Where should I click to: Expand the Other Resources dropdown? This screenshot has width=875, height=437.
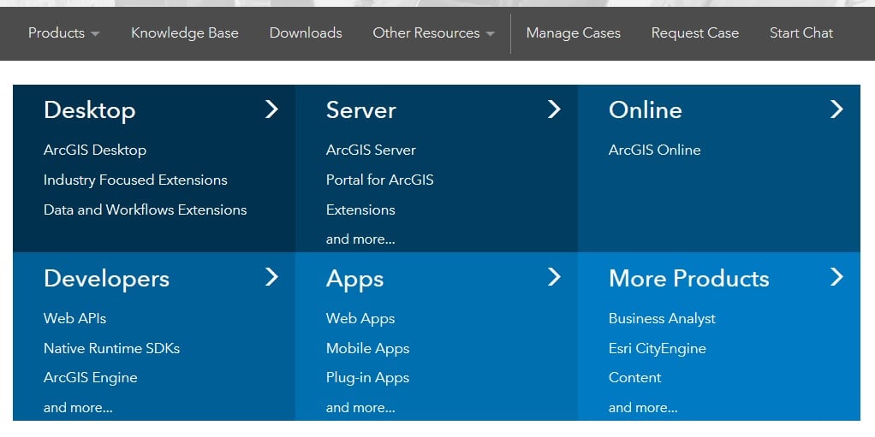(433, 32)
